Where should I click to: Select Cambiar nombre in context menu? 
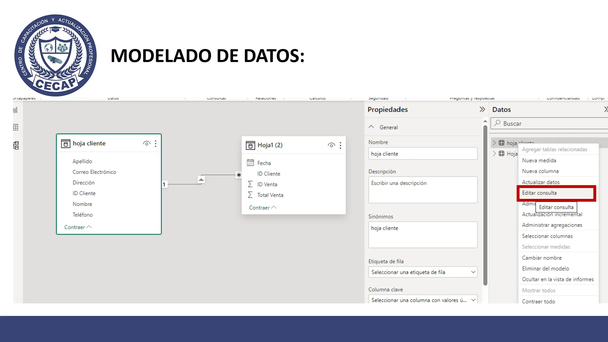coord(558,258)
